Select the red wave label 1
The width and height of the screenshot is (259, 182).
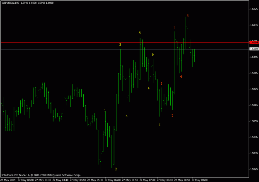162,84
